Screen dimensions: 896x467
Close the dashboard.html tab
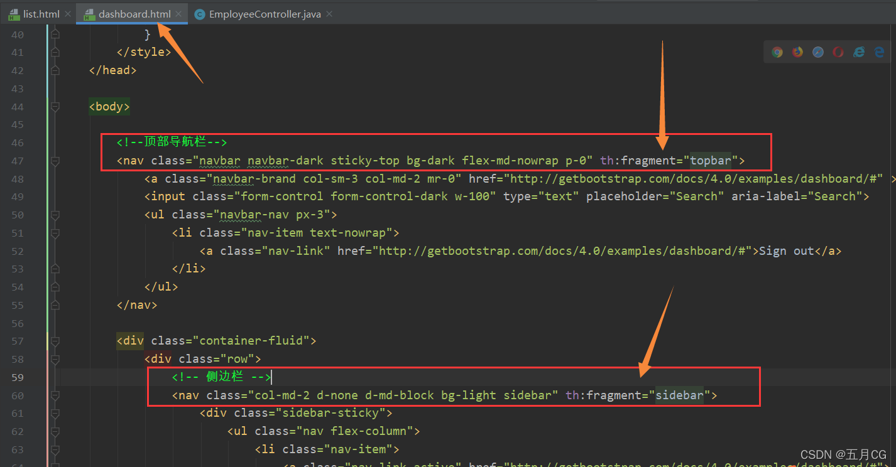178,14
